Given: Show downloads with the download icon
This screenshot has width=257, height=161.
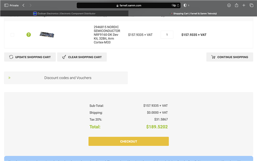Looking at the screenshot, I should coord(229,5).
